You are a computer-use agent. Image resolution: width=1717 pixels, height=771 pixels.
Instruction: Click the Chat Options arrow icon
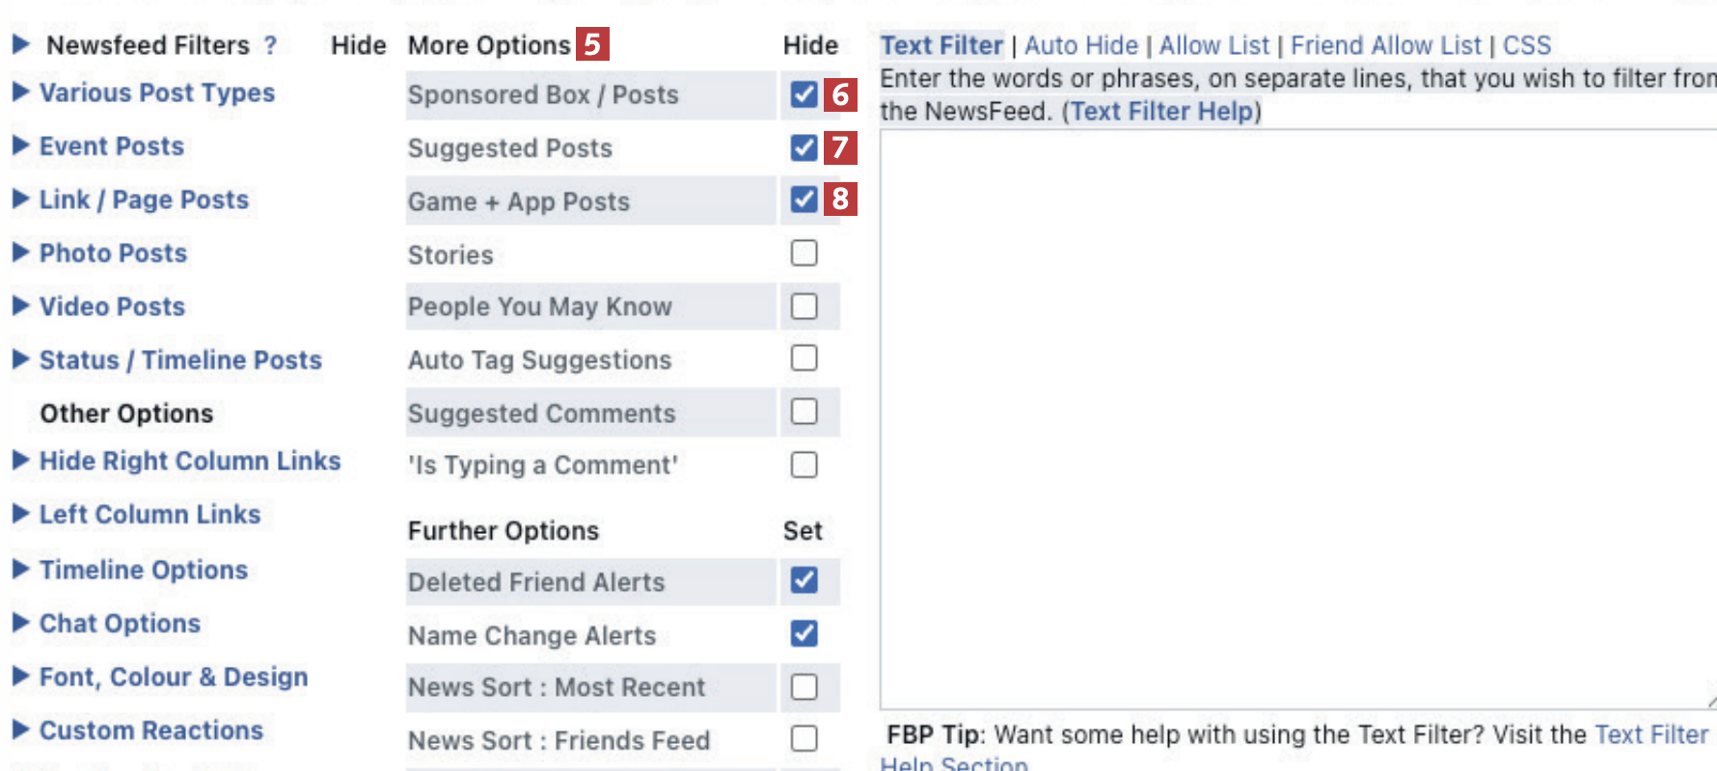tap(20, 623)
